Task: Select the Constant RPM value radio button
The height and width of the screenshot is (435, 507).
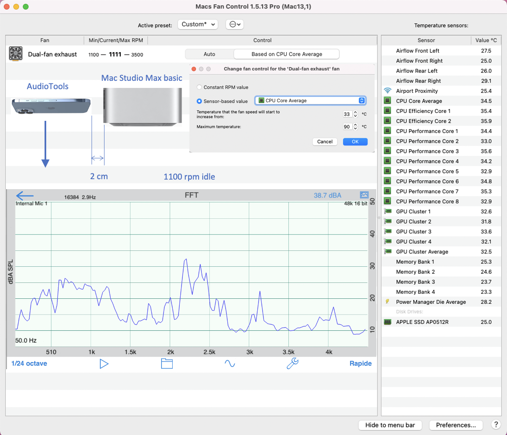Action: 199,87
